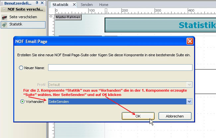Click the ruler origin box below the tabs
The height and width of the screenshot is (138, 216).
pyautogui.click(x=51, y=11)
